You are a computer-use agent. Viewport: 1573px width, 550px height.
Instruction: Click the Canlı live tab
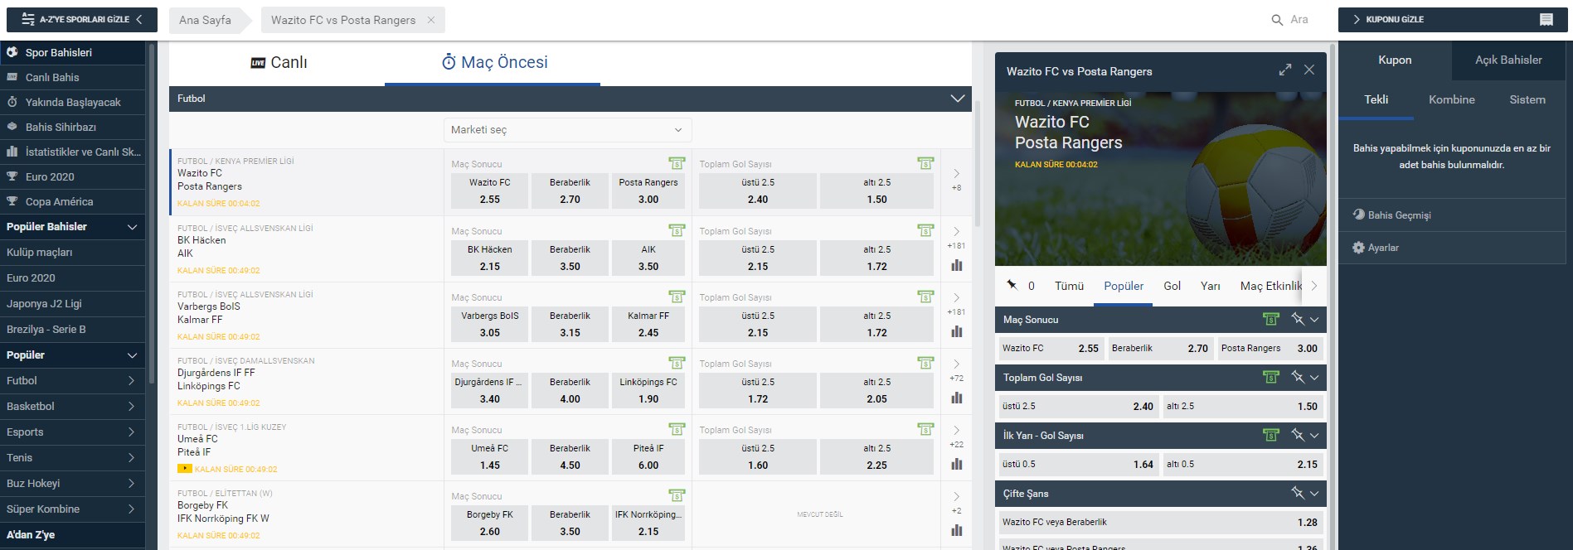pos(279,62)
